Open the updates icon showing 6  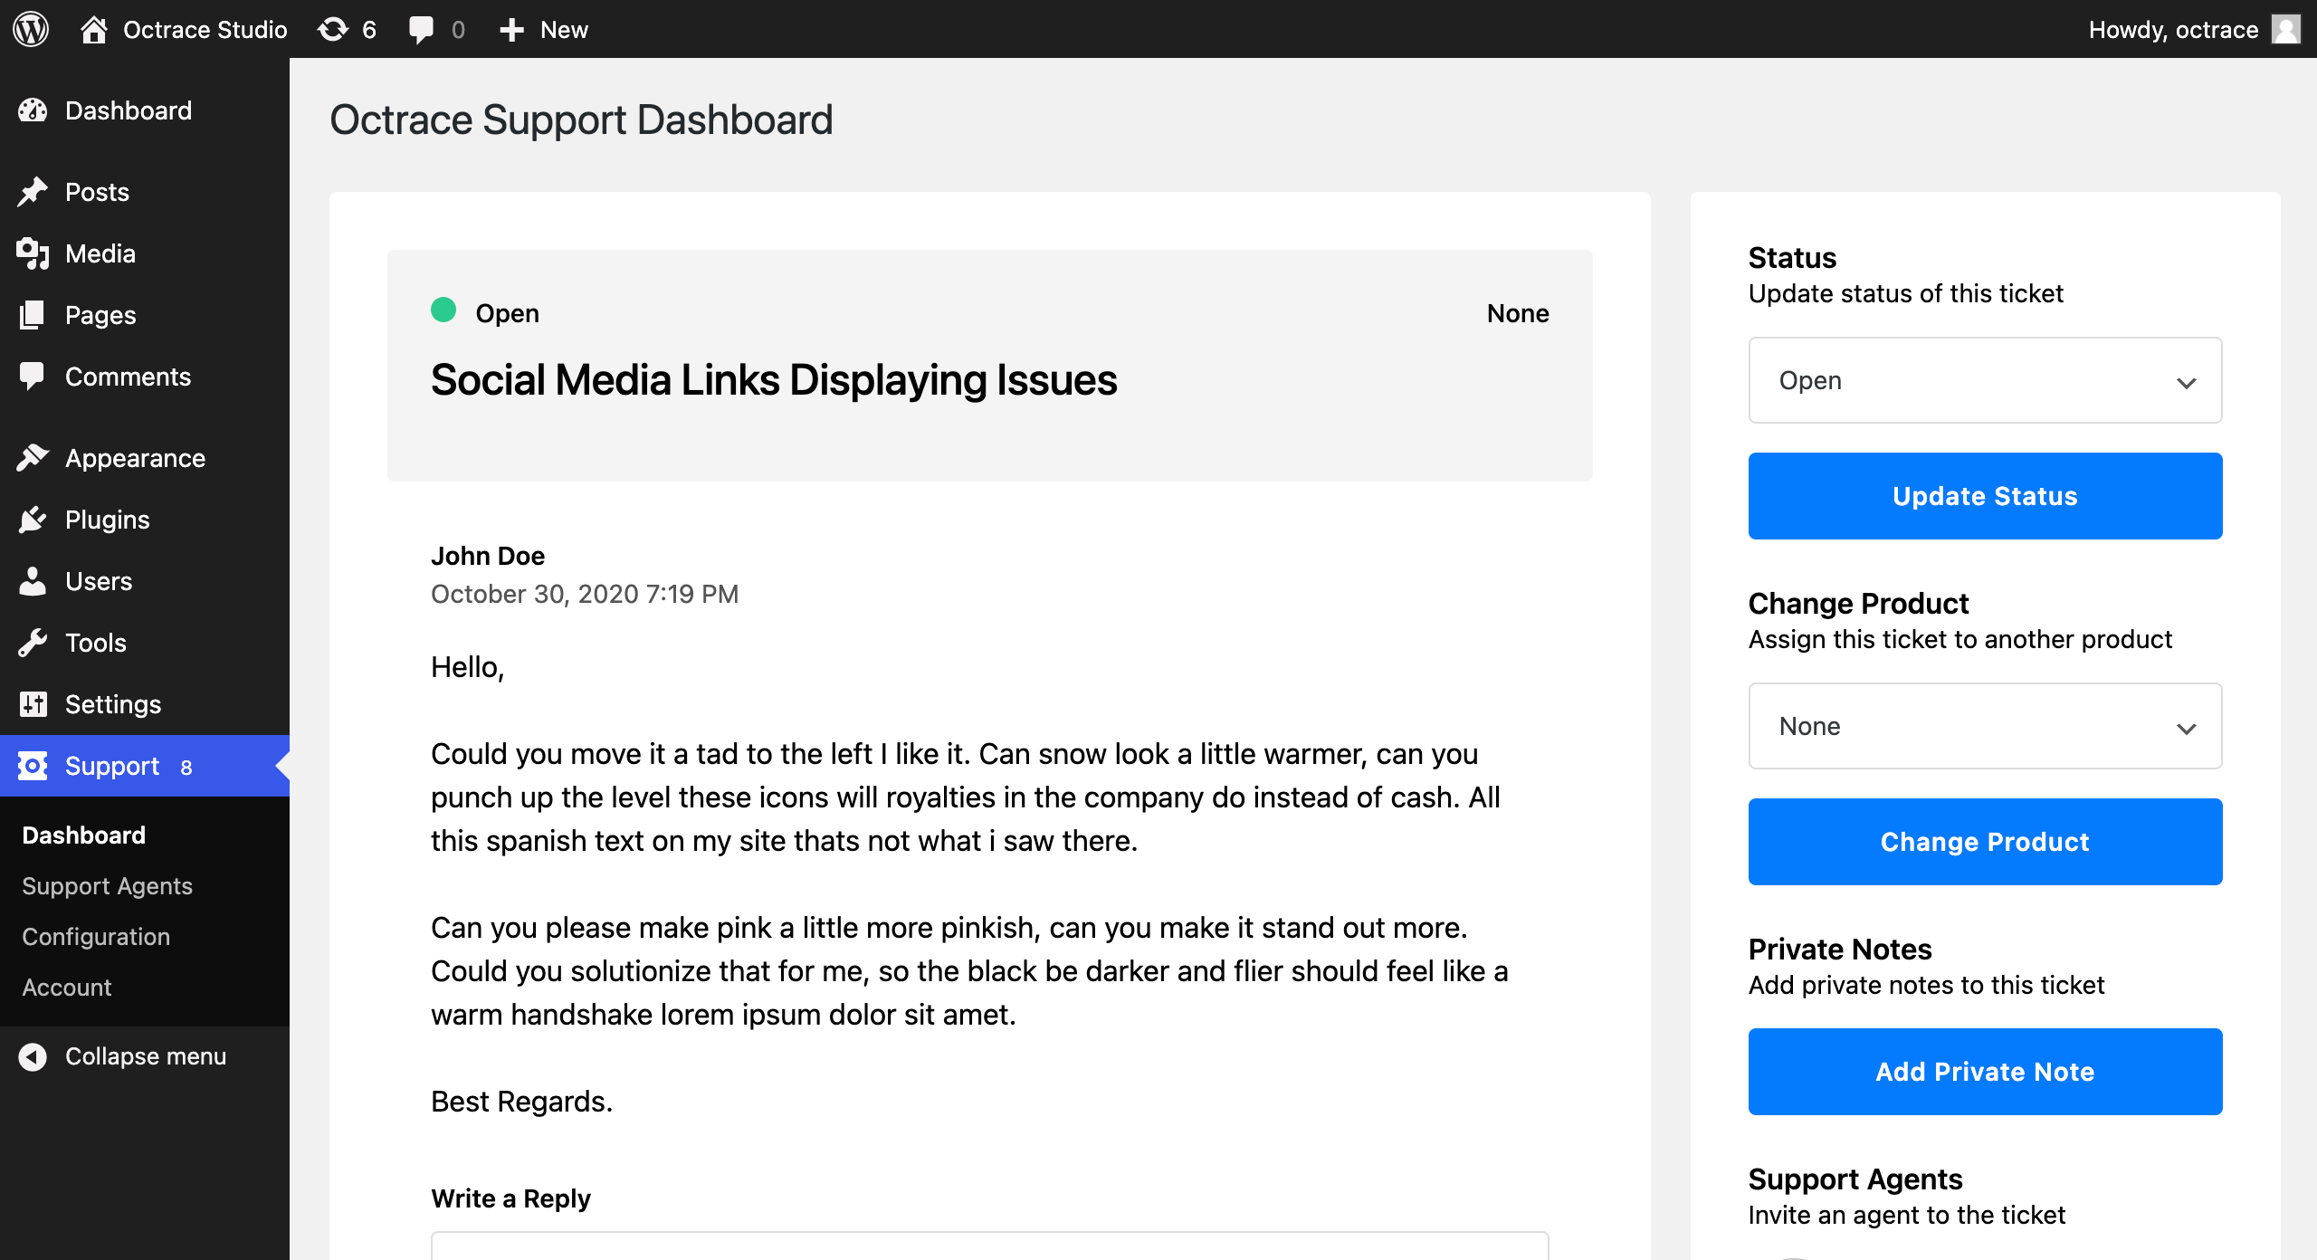333,30
